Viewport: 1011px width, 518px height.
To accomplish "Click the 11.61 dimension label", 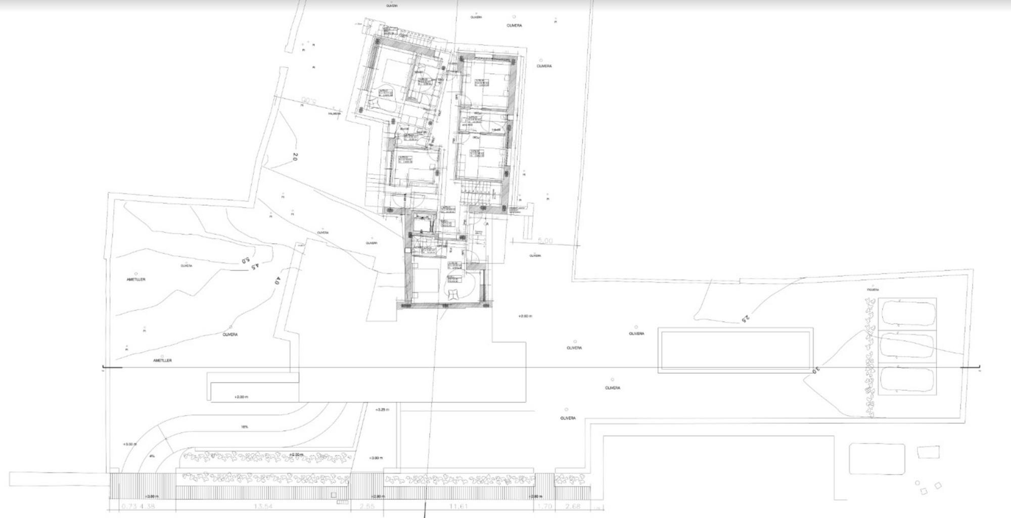I will (458, 506).
